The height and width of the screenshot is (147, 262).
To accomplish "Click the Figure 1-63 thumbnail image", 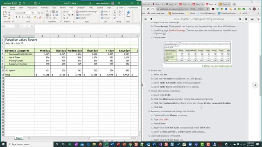I will pyautogui.click(x=197, y=52).
